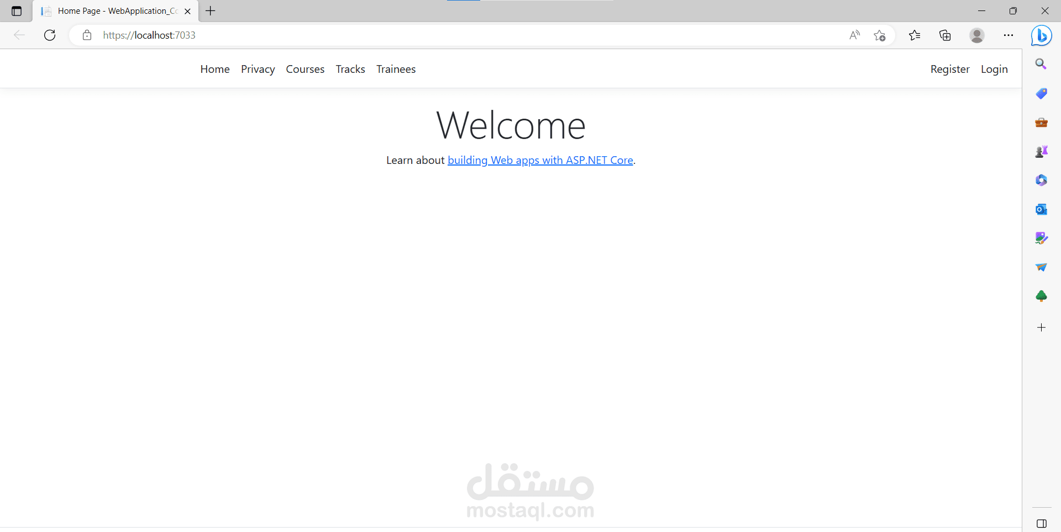Image resolution: width=1061 pixels, height=532 pixels.
Task: Open the Courses nav link
Action: [x=305, y=69]
